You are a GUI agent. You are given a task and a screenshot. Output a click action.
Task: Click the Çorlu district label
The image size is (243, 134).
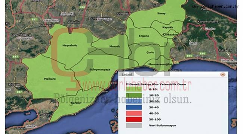(x=150, y=52)
